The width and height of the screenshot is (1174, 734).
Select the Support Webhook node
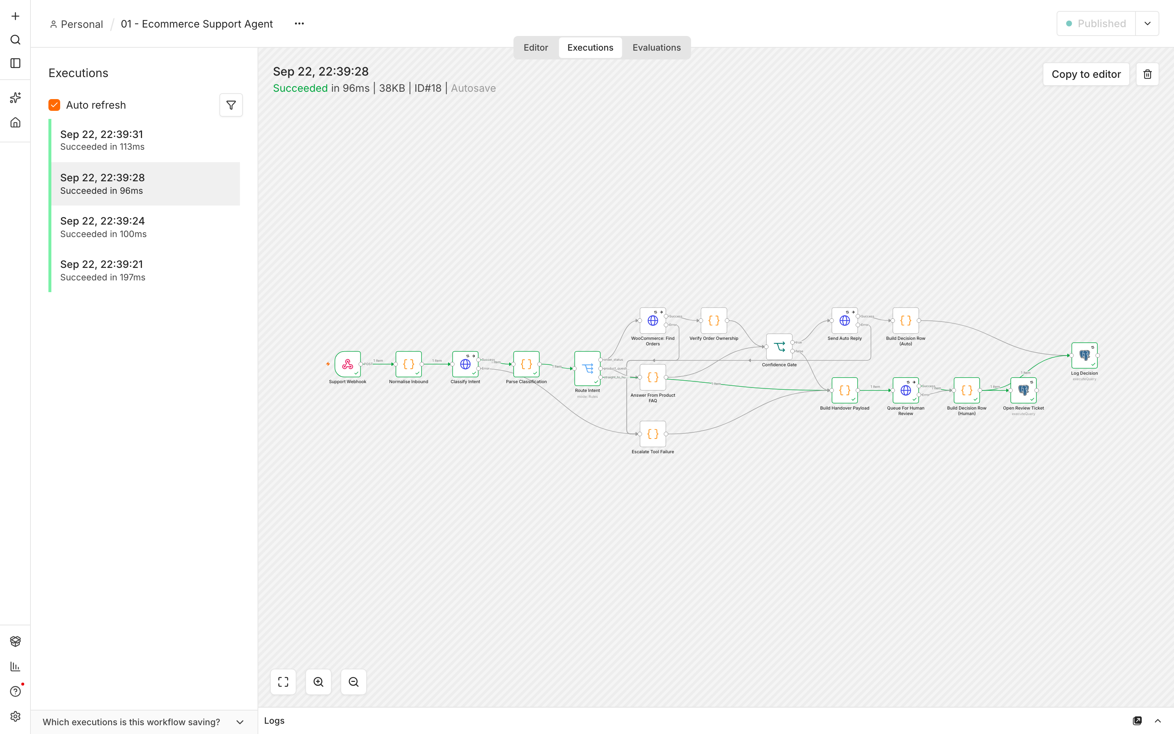coord(347,364)
